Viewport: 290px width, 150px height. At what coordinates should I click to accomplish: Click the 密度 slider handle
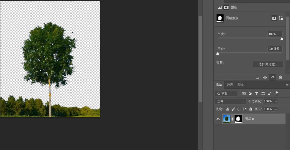click(x=282, y=39)
